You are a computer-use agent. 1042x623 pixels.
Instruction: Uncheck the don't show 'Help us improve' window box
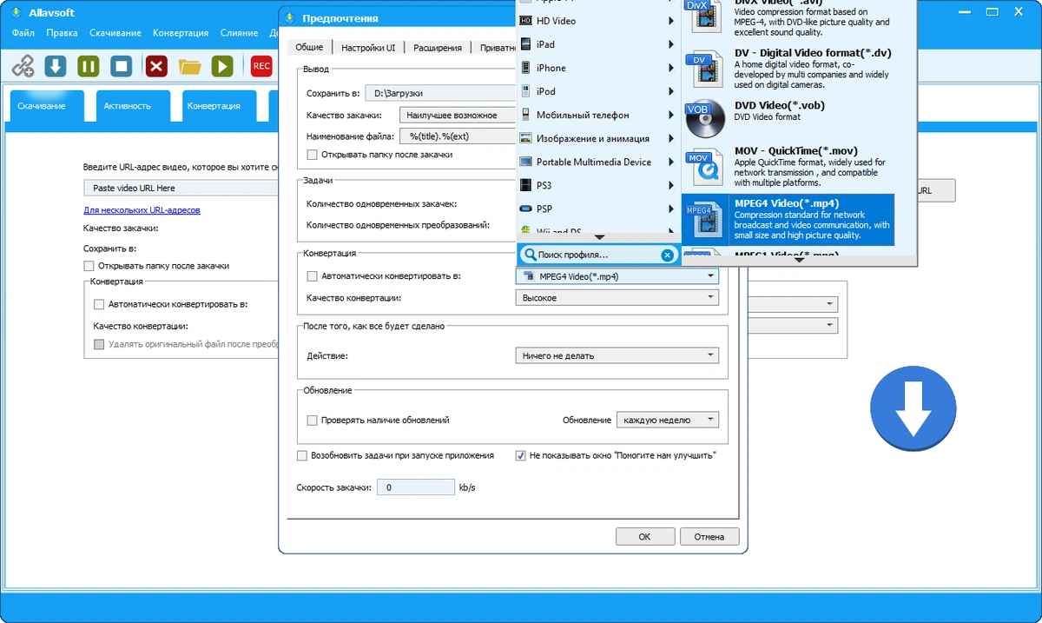click(x=521, y=455)
